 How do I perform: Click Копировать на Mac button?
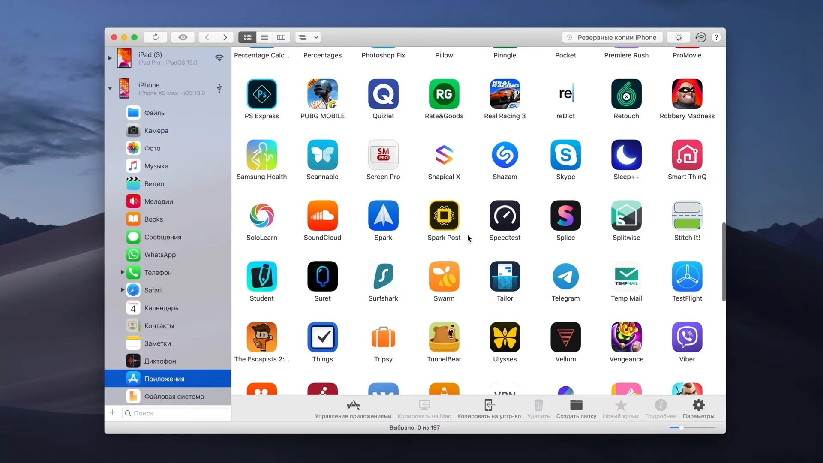coord(424,408)
